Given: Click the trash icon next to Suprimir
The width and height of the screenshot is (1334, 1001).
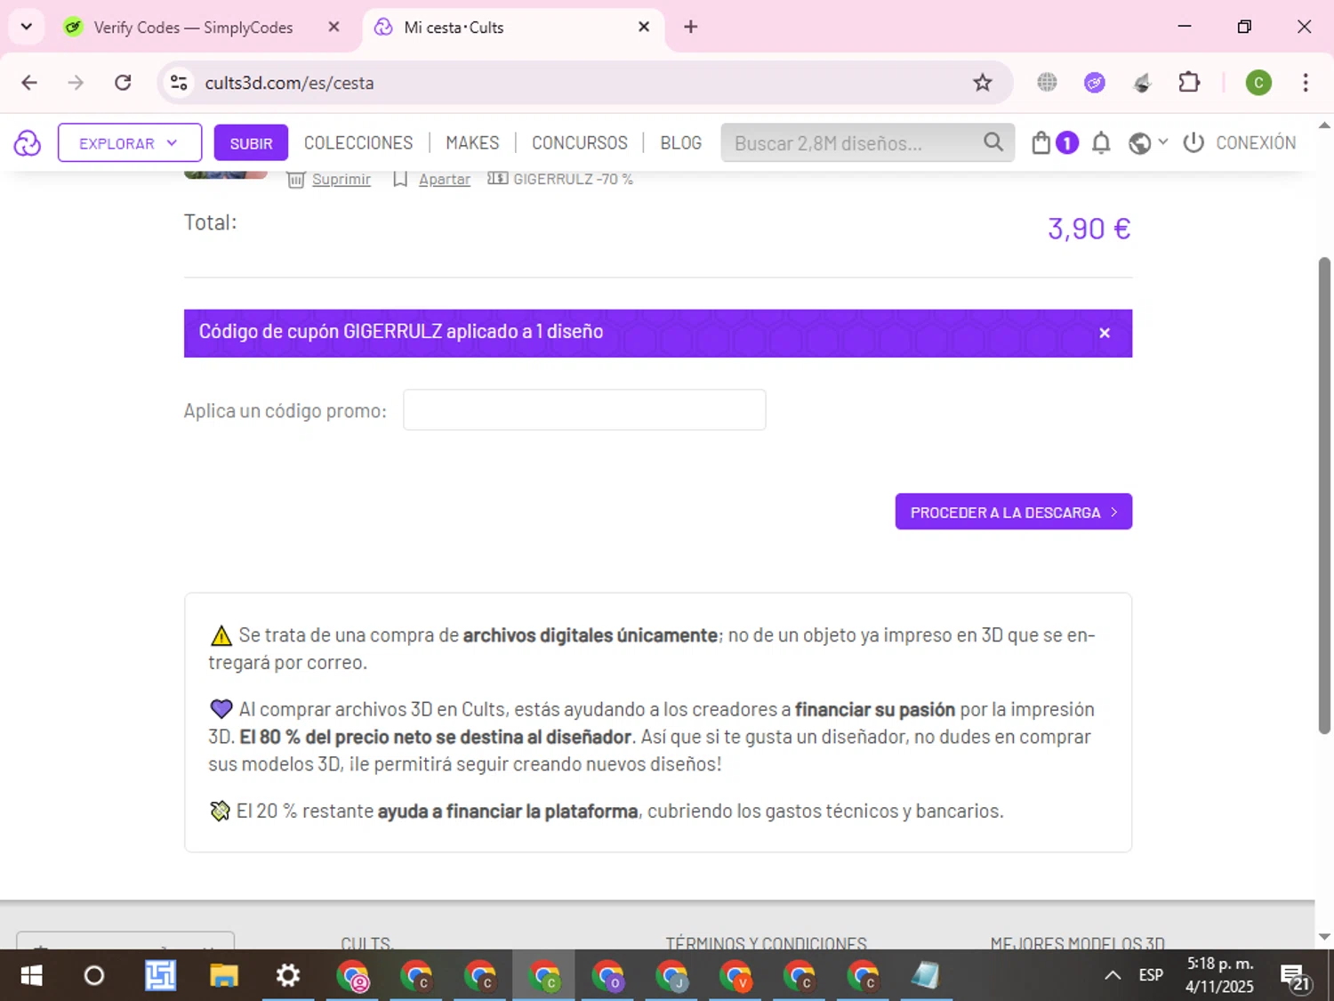Looking at the screenshot, I should tap(296, 180).
